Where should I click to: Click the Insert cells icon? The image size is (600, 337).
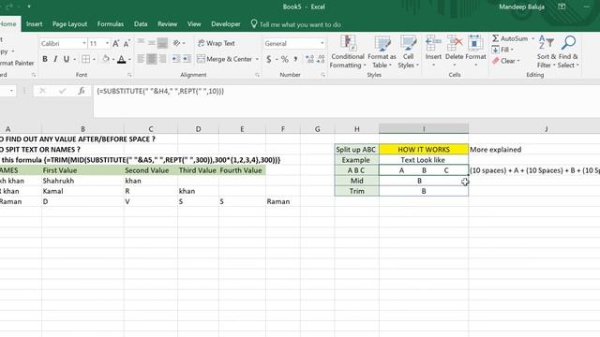pos(433,42)
